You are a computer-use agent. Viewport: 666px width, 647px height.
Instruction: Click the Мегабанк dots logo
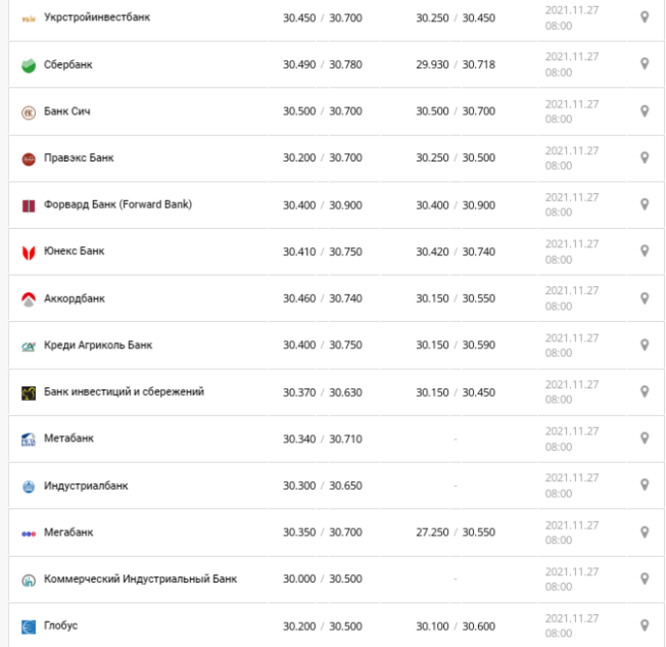click(x=28, y=534)
